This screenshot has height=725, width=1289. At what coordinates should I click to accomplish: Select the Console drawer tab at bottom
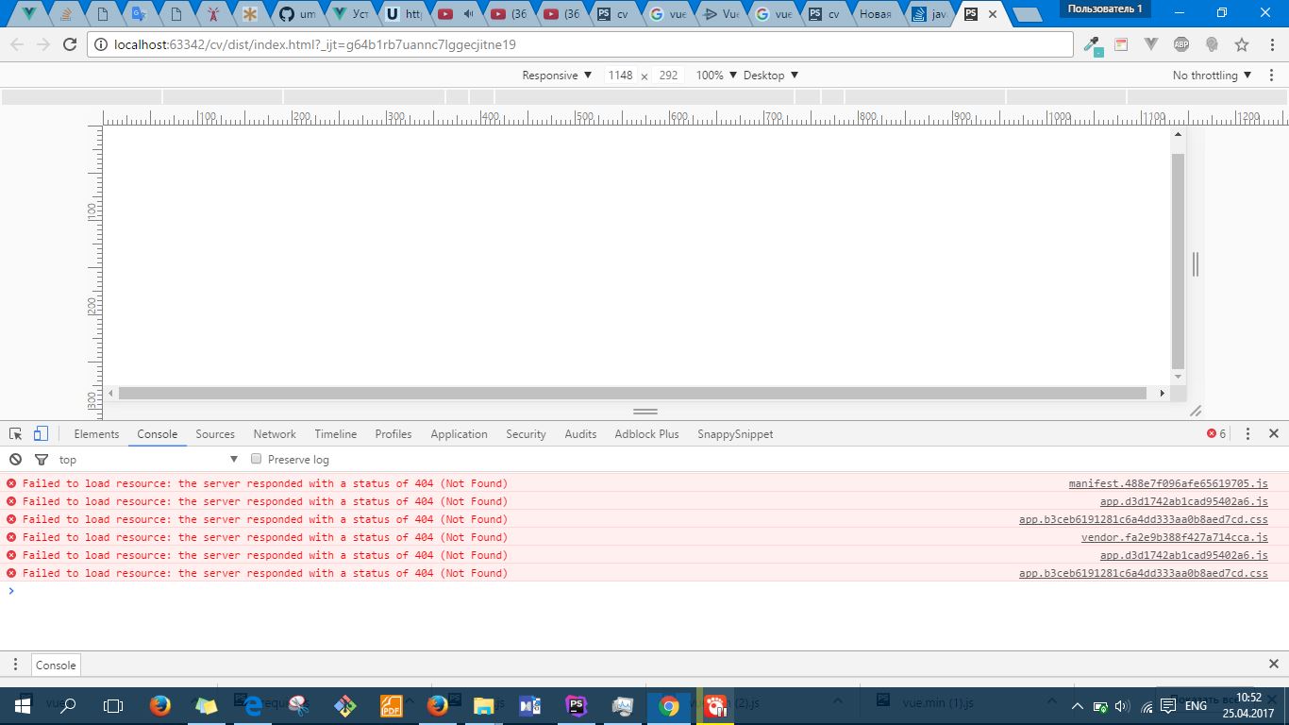[x=56, y=665]
